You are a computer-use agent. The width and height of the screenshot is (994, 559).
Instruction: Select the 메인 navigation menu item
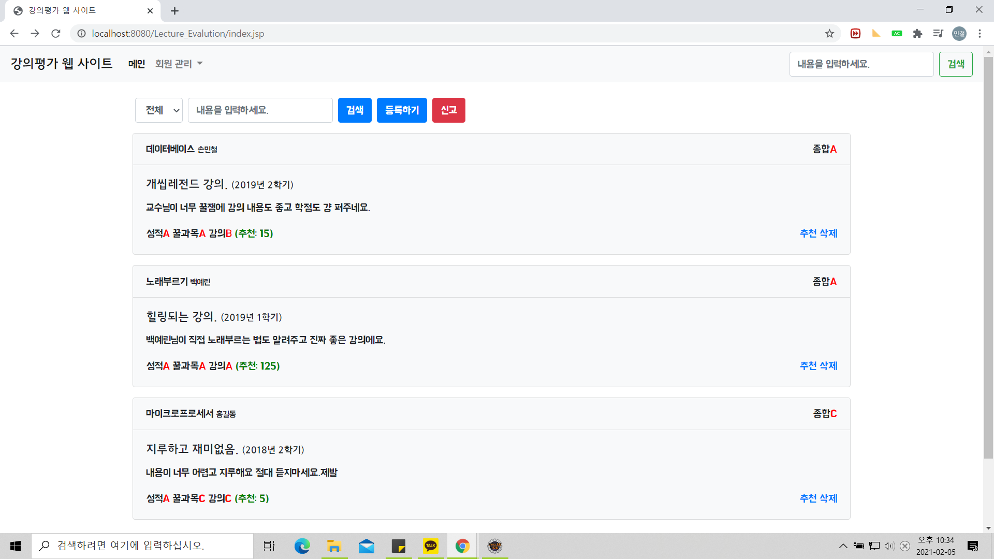[x=137, y=64]
